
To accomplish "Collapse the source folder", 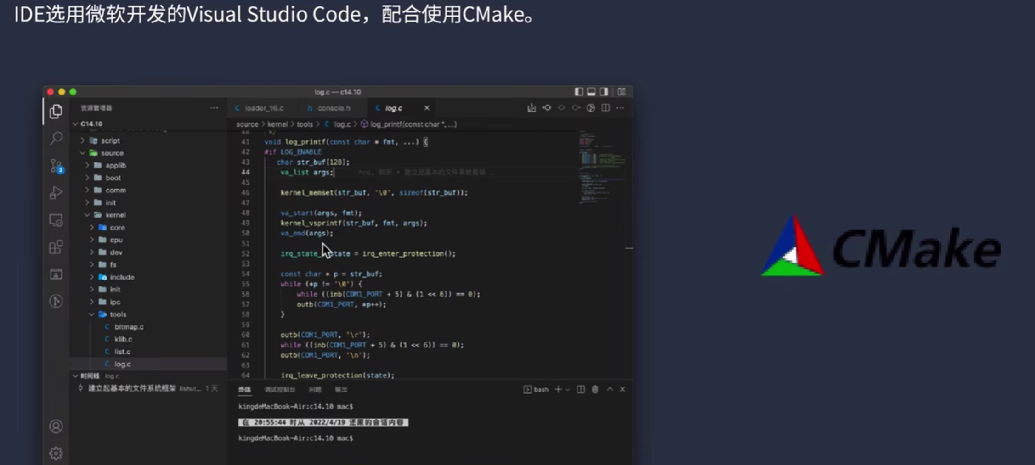I will coord(83,153).
